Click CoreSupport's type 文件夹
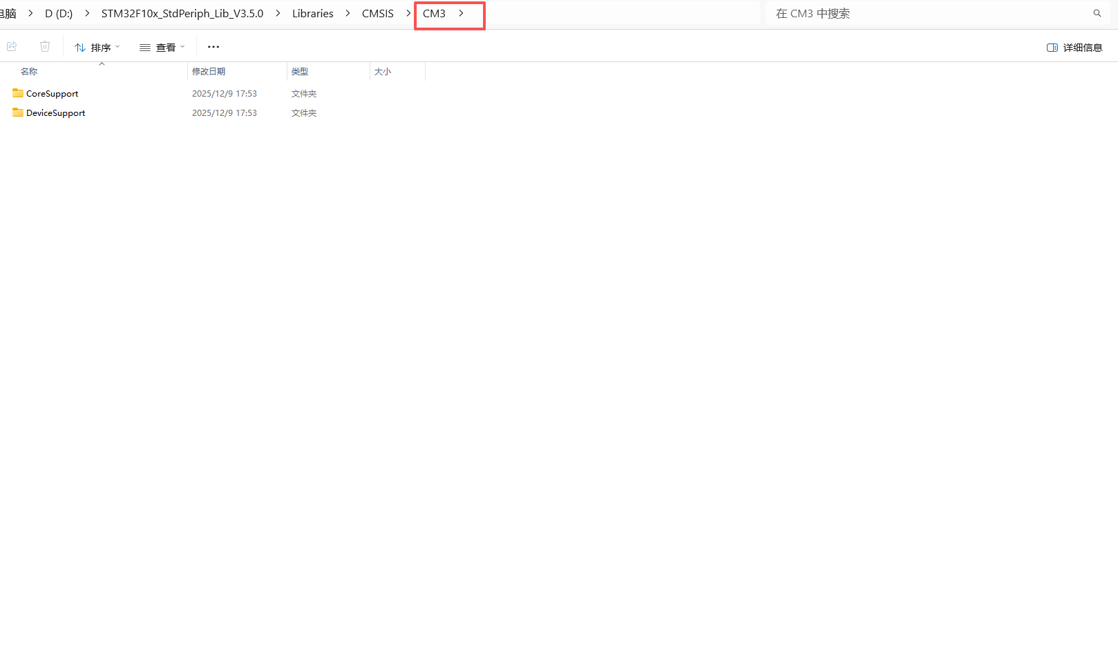 click(304, 94)
